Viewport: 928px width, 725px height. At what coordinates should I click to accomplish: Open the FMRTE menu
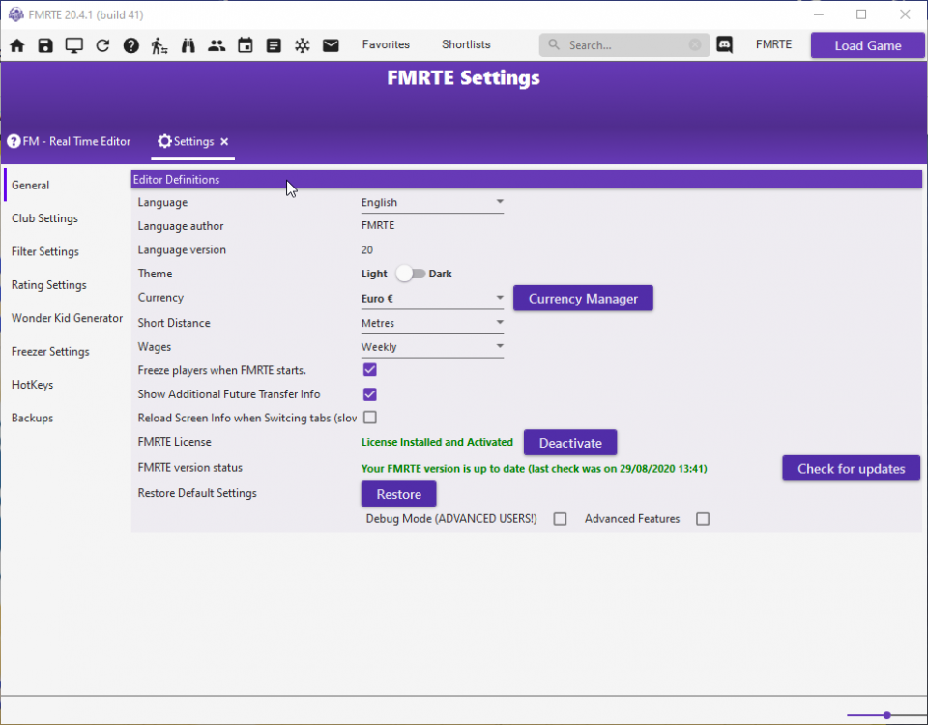(773, 44)
